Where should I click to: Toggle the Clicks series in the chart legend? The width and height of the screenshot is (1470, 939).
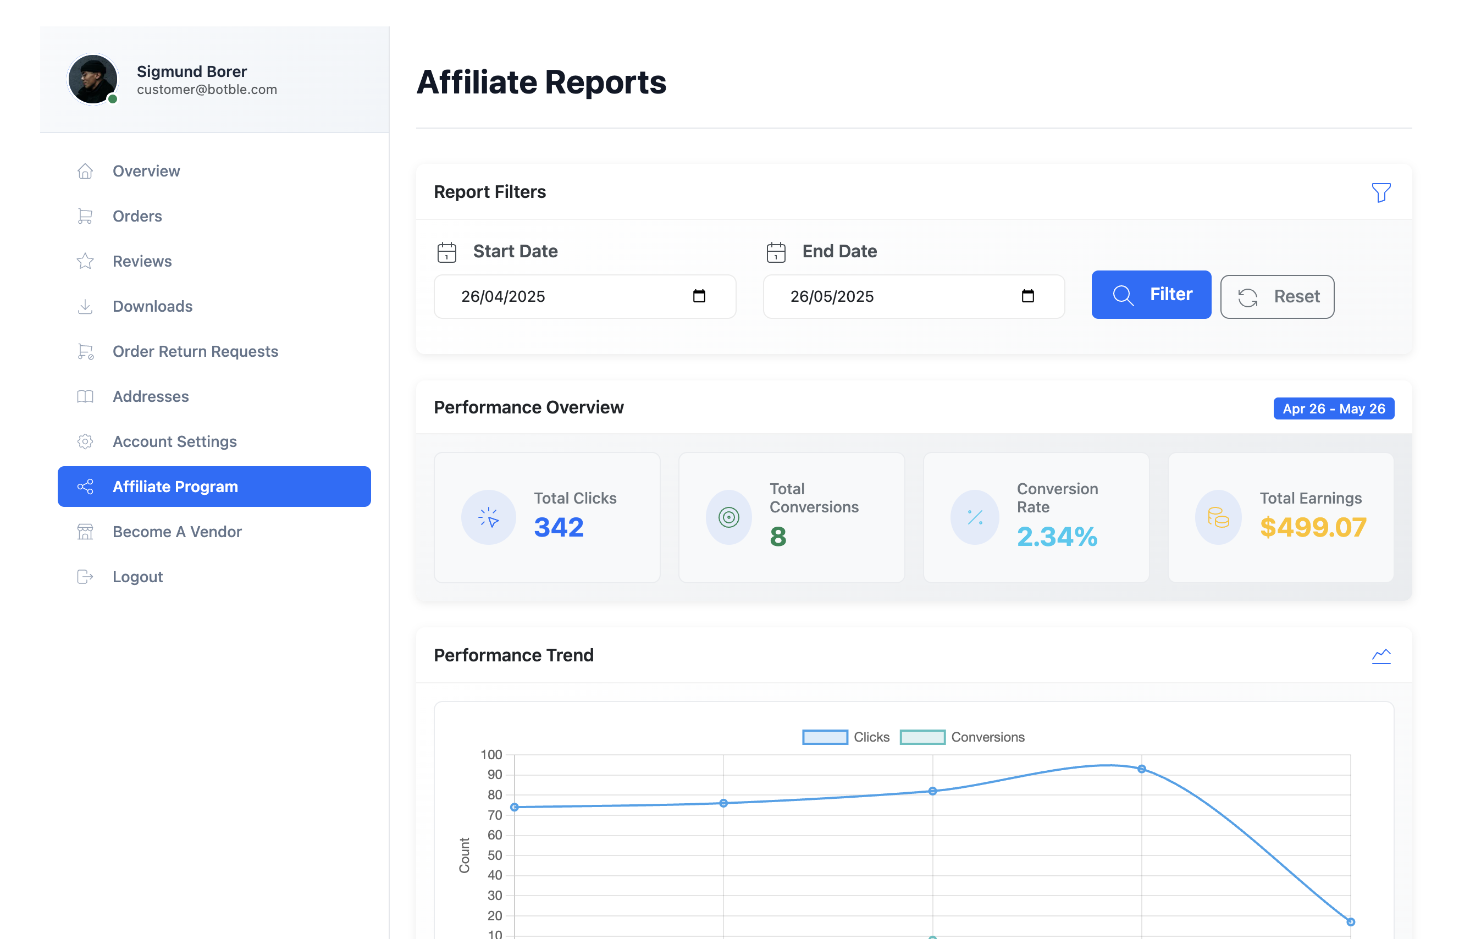[x=846, y=737]
